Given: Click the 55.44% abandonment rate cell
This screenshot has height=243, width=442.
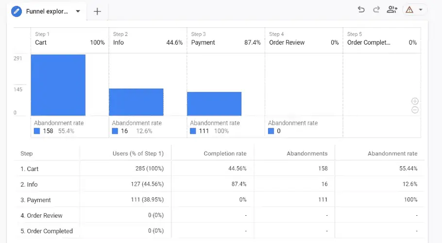Looking at the screenshot, I should 408,169.
